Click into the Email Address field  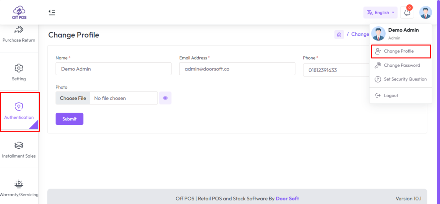click(x=237, y=69)
